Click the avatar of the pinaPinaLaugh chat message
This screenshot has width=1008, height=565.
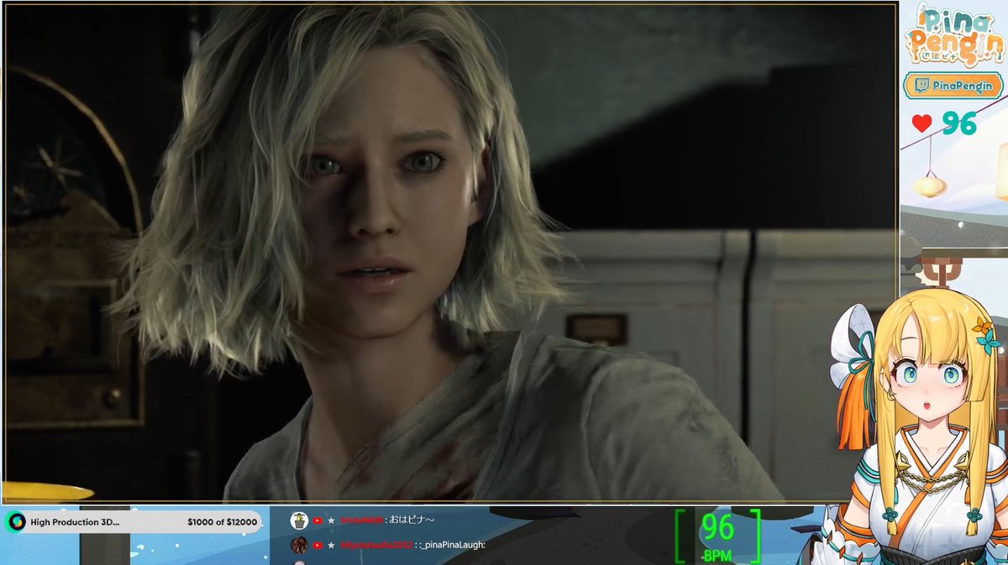point(299,545)
